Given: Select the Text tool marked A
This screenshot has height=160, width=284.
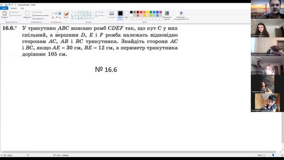Looking at the screenshot, I should [59, 13].
